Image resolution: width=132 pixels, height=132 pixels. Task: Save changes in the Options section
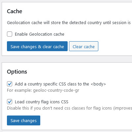(23, 120)
